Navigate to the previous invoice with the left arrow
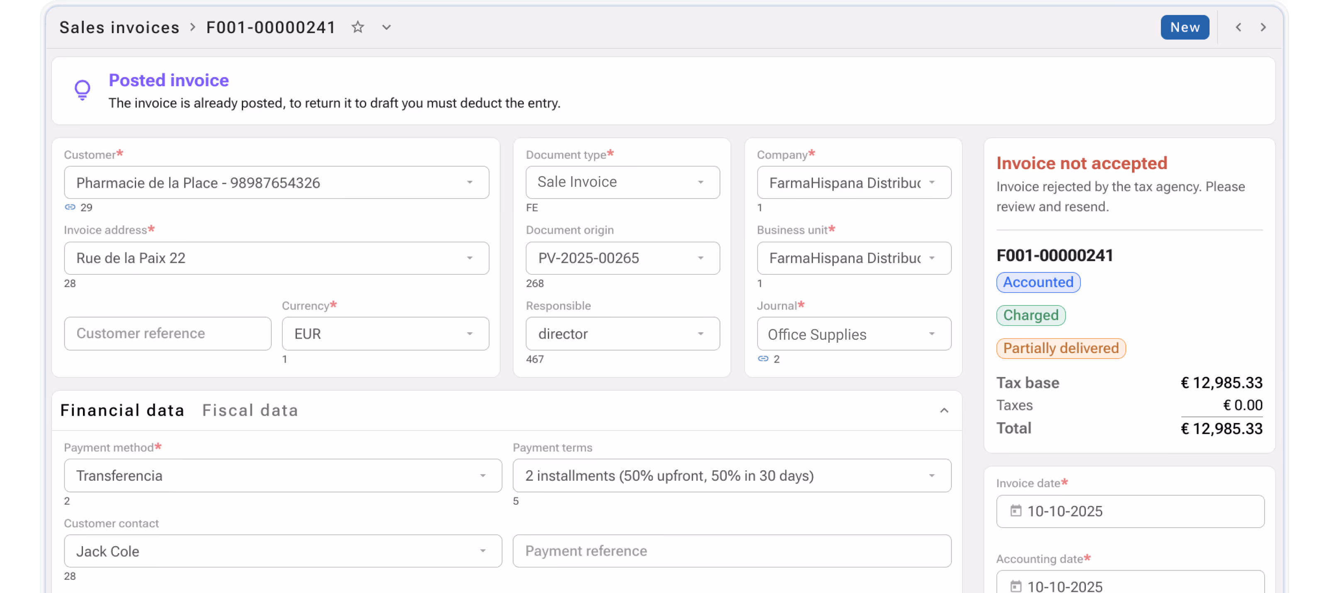The width and height of the screenshot is (1329, 593). (x=1238, y=27)
